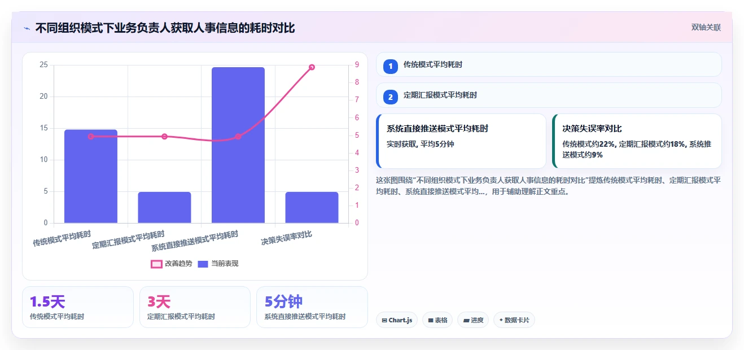
Task: Click the lightning icon beside the title
Action: tap(27, 28)
